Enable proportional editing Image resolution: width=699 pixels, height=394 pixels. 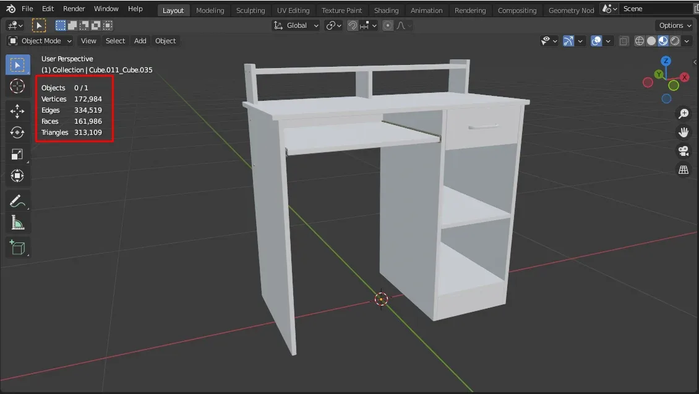pos(387,25)
